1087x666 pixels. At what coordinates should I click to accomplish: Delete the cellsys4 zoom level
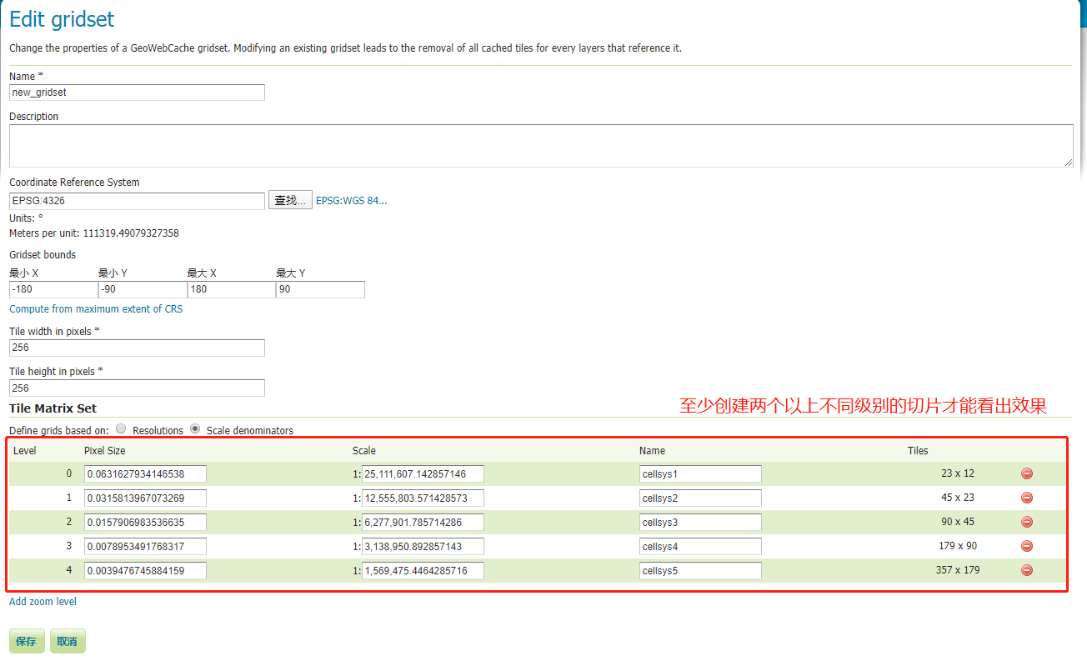[1027, 546]
